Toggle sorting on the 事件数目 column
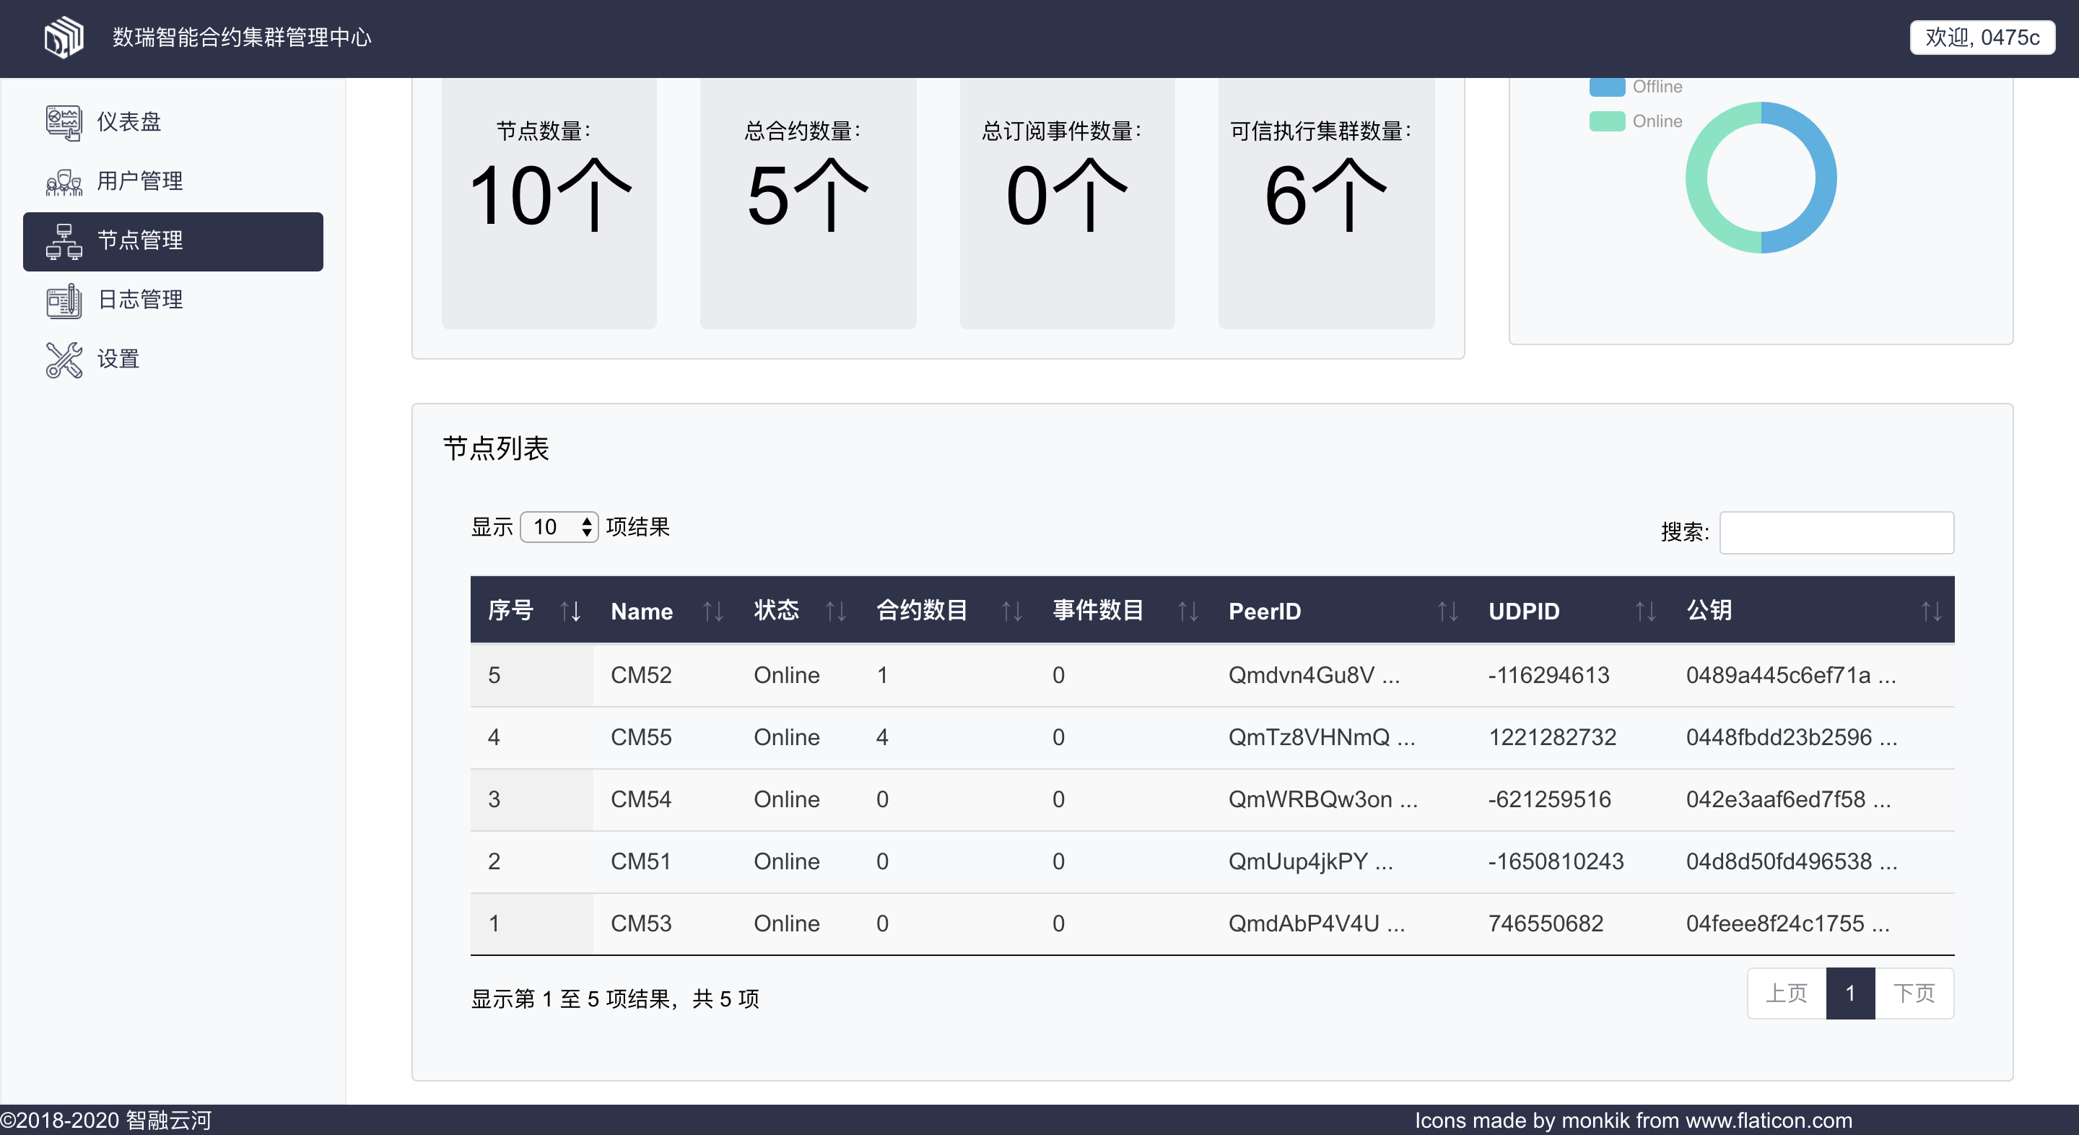The image size is (2079, 1135). tap(1187, 611)
